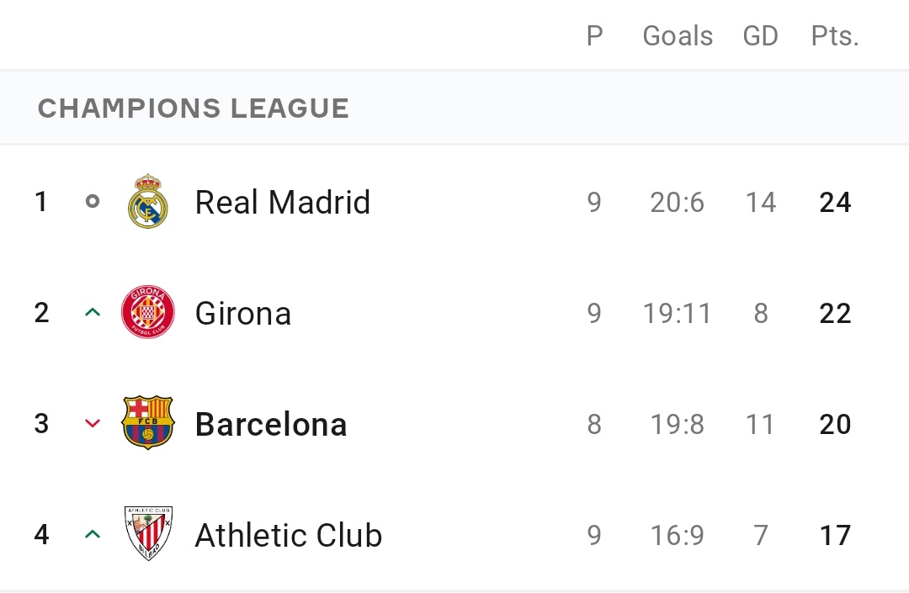Viewport: 909px width, 593px height.
Task: Select Real Madrid's 24 points value
Action: click(x=836, y=202)
